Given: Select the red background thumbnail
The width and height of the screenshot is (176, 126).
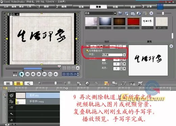Looking at the screenshot, I should [x=133, y=22].
